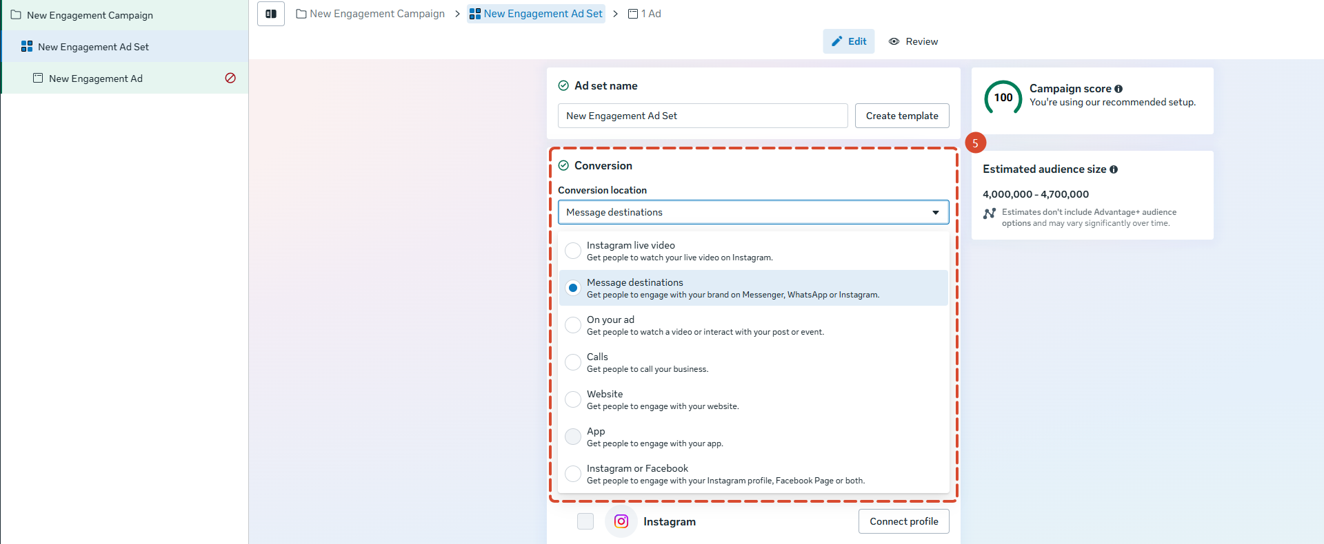Screen dimensions: 1324x544
Task: Toggle the side panel layout icon
Action: tap(271, 14)
